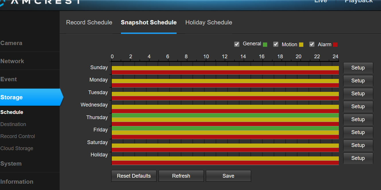
Task: Click the red Alarm color swatch
Action: pyautogui.click(x=335, y=44)
